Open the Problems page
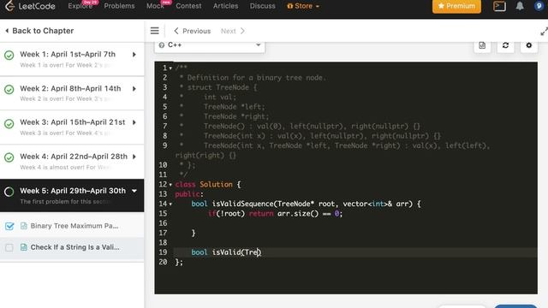This screenshot has width=548, height=308. [x=119, y=6]
